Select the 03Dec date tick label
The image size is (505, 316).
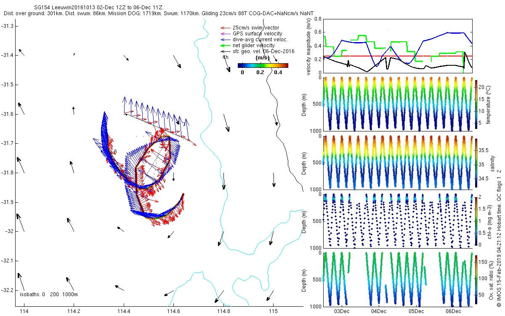point(341,311)
